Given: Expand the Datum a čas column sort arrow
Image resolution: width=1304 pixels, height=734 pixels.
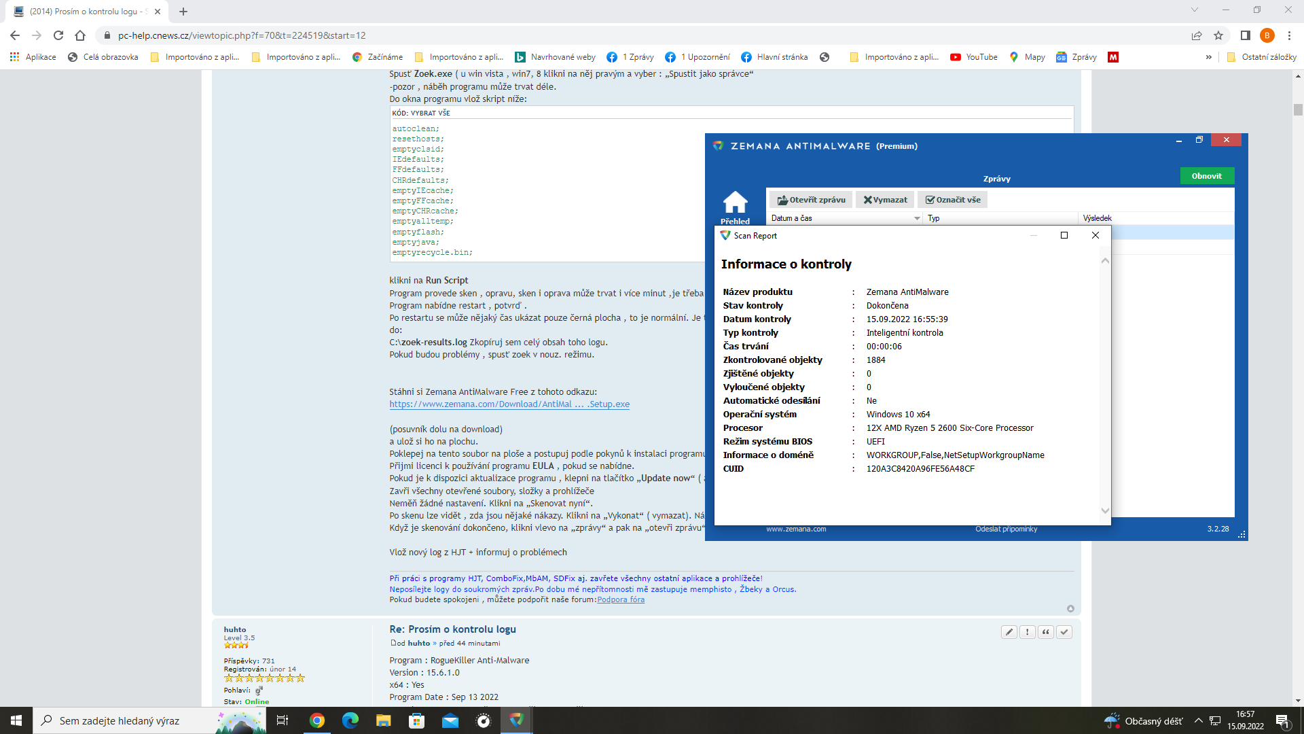Looking at the screenshot, I should pyautogui.click(x=917, y=219).
